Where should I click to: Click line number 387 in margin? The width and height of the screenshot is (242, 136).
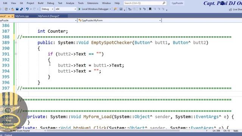pyautogui.click(x=6, y=31)
